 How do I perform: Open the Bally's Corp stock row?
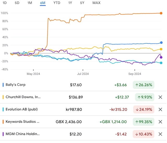16,85
